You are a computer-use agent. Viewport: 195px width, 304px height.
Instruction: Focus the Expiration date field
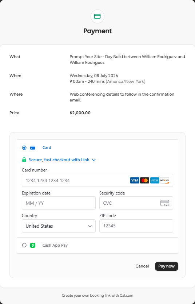point(59,203)
